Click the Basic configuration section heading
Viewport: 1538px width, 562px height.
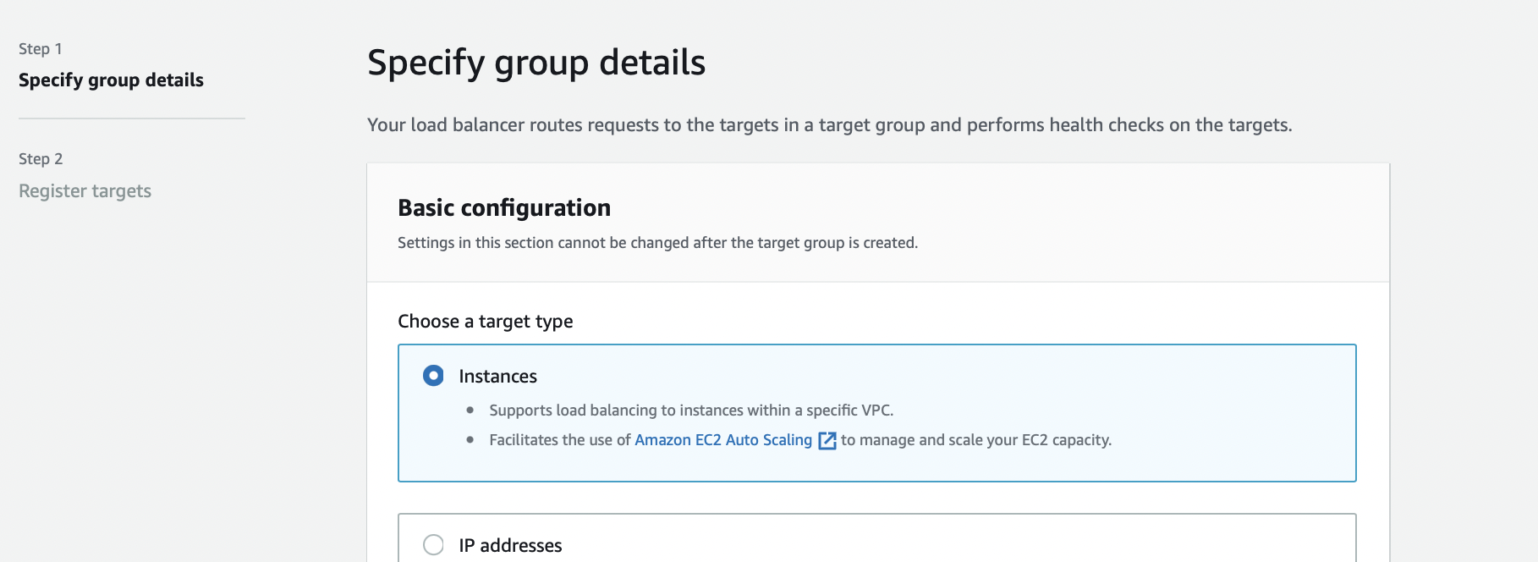(504, 208)
